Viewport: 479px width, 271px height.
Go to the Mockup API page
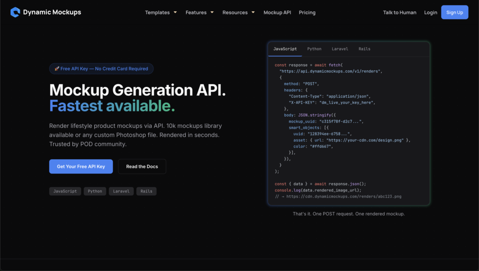(277, 13)
